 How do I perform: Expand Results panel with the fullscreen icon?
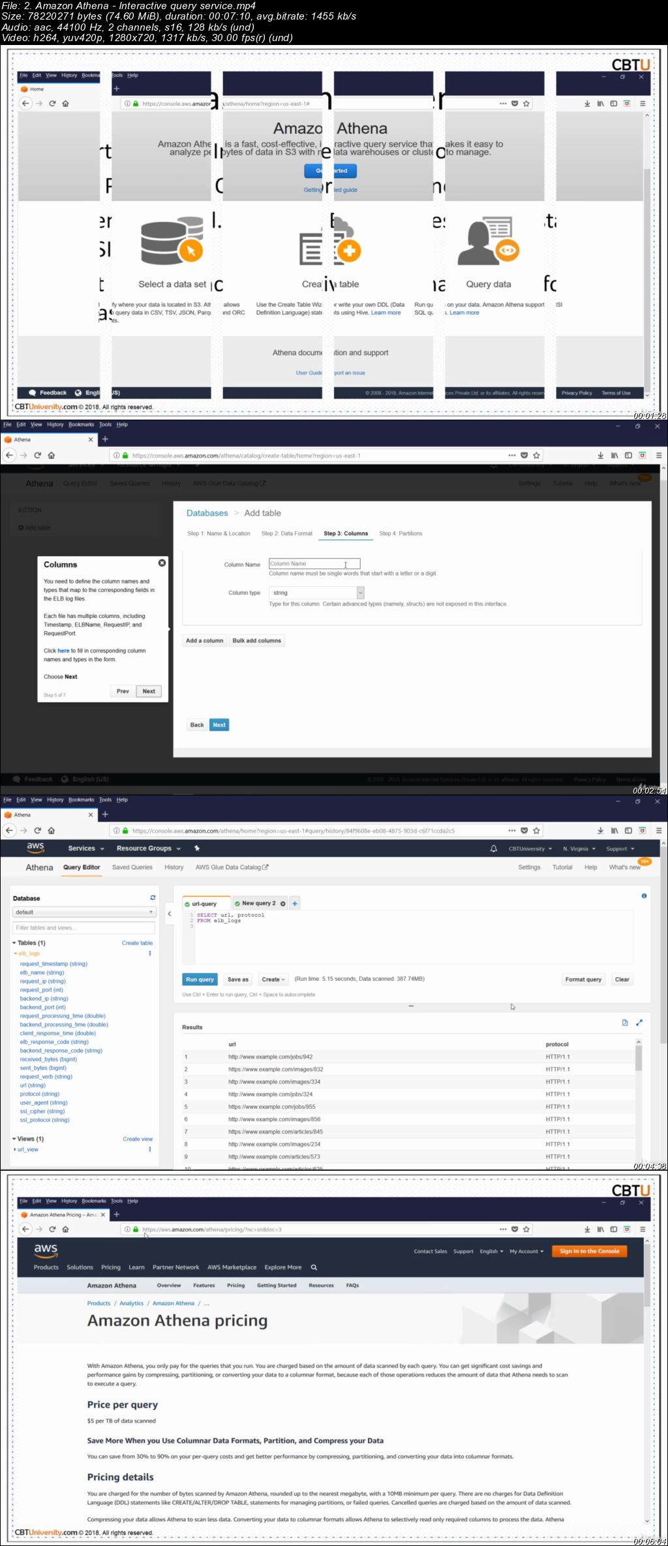click(x=639, y=1023)
